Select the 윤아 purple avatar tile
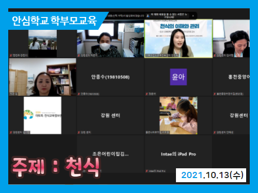Screen dimensions: 258x193 179,77
